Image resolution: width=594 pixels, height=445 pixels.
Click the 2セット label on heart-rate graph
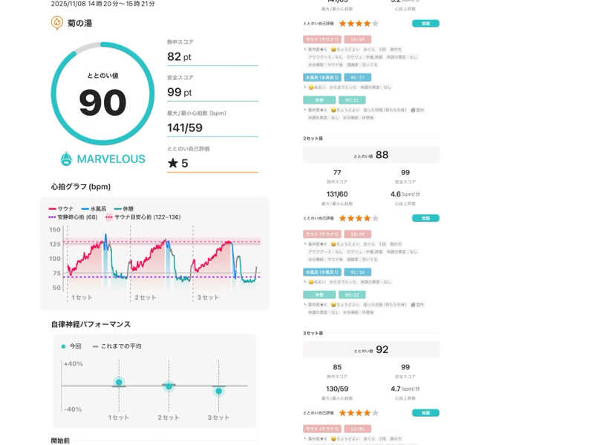click(145, 297)
